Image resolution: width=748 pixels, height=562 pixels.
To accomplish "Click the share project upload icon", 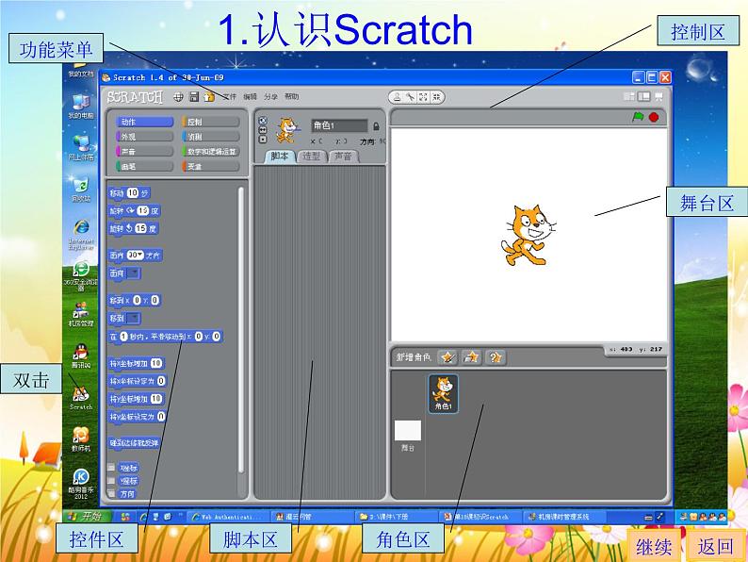I will (x=209, y=97).
